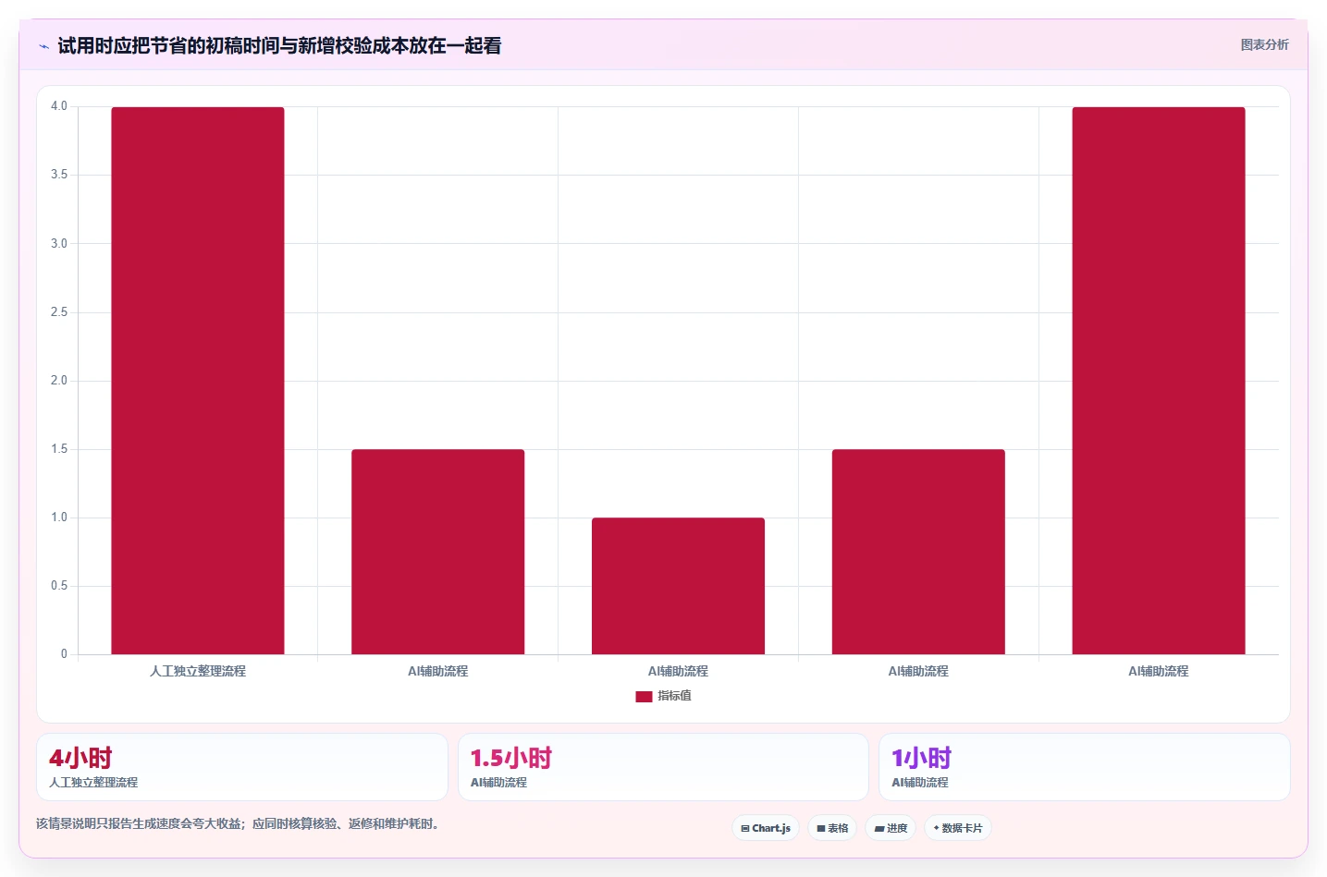1327x877 pixels.
Task: Click the 表格 tag chip
Action: pyautogui.click(x=832, y=828)
